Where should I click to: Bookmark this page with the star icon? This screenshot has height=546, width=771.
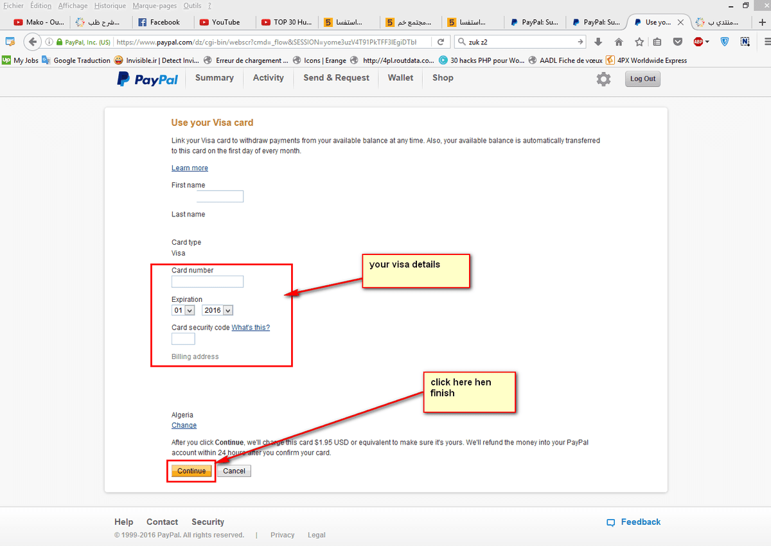point(639,42)
